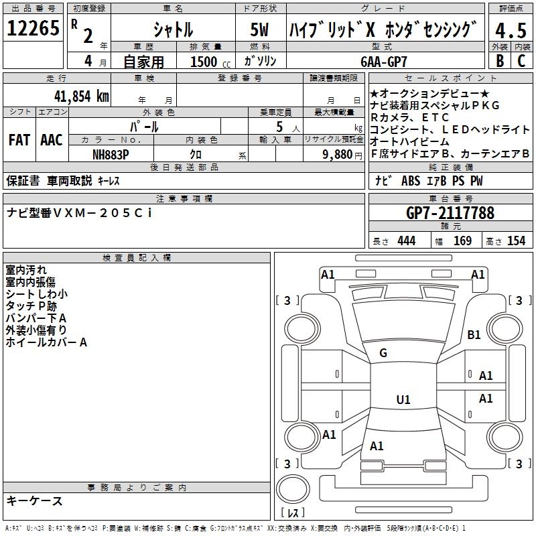
Task: Click 車両取説 in later-shipped parts
Action: pos(70,180)
